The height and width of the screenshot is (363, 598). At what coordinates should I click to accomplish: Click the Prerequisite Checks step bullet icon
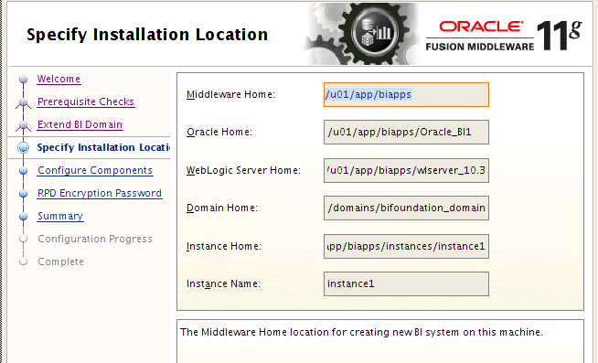coord(23,102)
